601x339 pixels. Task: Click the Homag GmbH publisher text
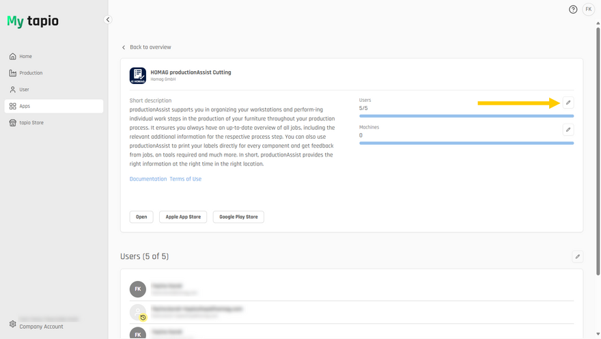pyautogui.click(x=163, y=79)
